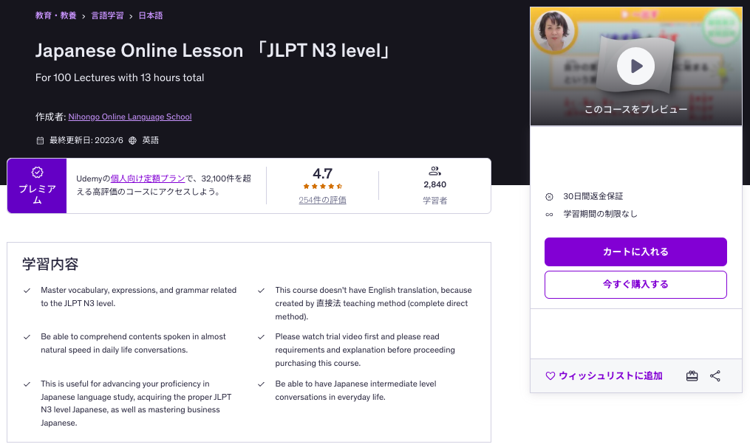Click the heart icon beside ウィッシュリストに追加
This screenshot has width=750, height=447.
(x=550, y=376)
